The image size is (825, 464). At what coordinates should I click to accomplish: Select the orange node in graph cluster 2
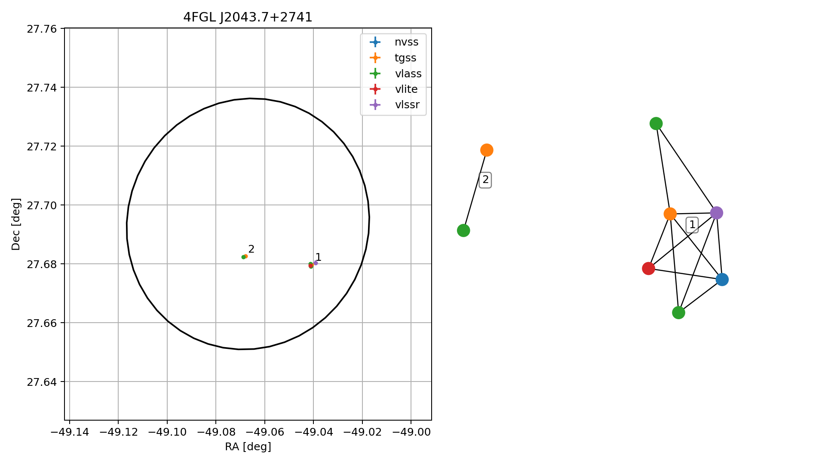(x=486, y=150)
